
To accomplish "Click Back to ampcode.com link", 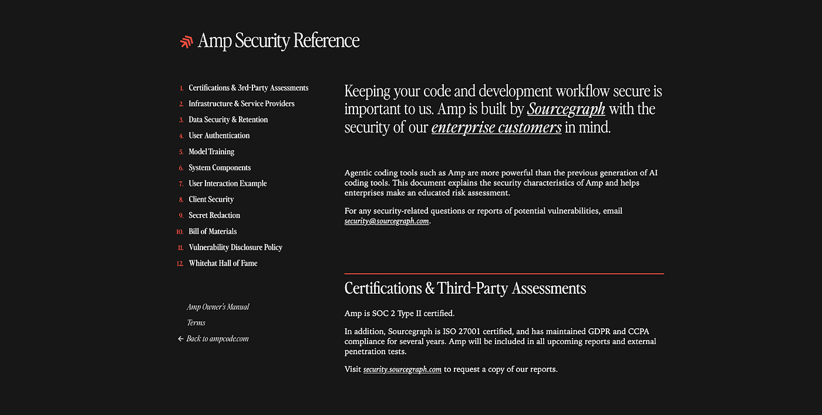I will pyautogui.click(x=213, y=339).
